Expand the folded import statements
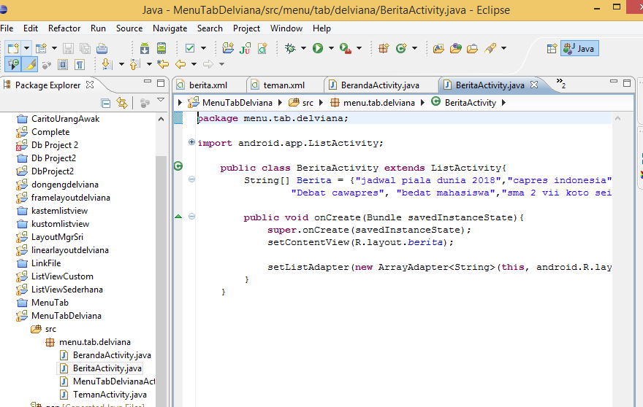The image size is (643, 407). (x=191, y=142)
